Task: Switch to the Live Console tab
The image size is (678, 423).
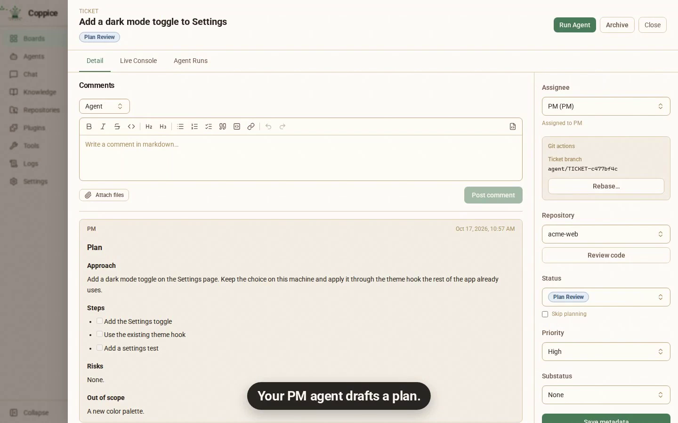Action: tap(138, 61)
